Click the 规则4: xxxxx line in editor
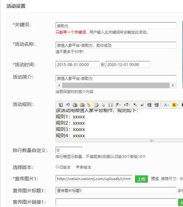Viewport: 183px width, 207px height. [70, 136]
